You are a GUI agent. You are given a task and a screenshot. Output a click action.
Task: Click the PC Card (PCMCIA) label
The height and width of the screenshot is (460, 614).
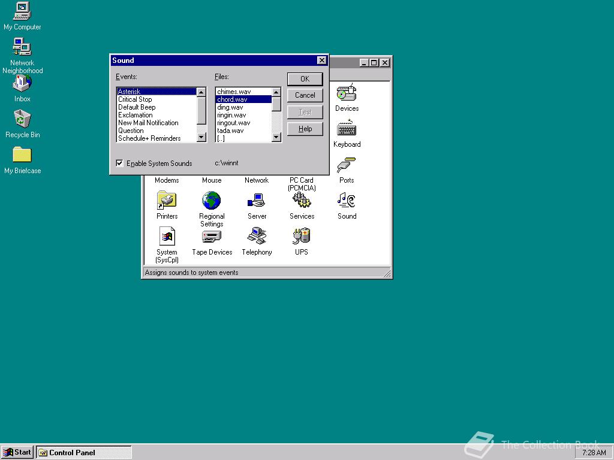pyautogui.click(x=302, y=184)
